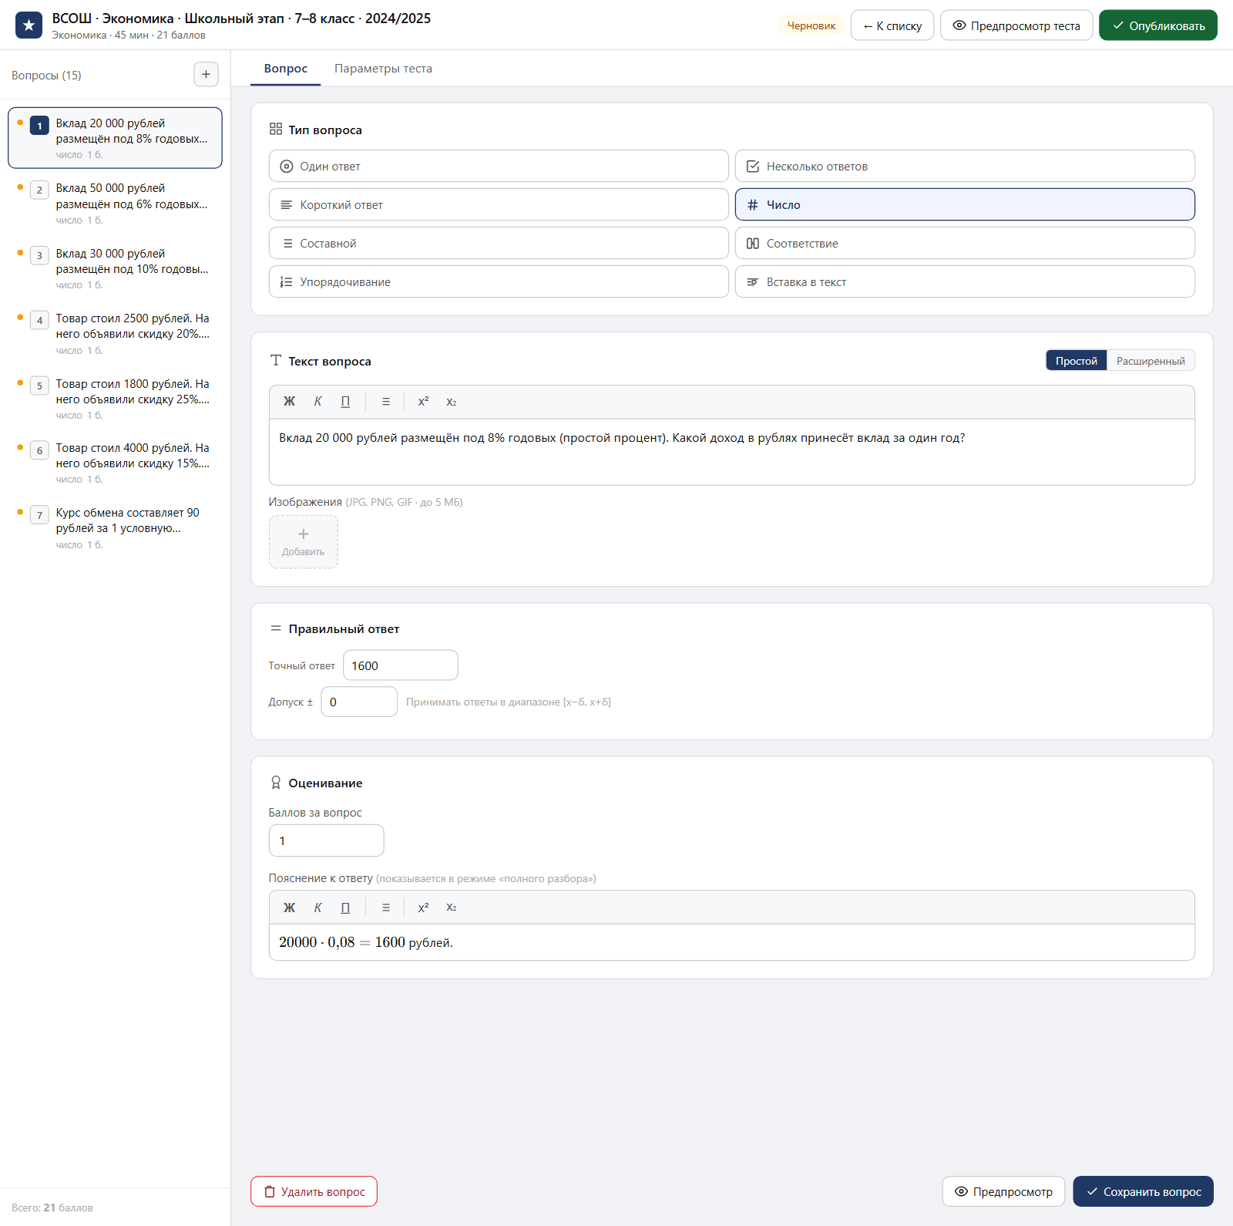Click 'Предпросмотр теста' button

tap(1016, 25)
